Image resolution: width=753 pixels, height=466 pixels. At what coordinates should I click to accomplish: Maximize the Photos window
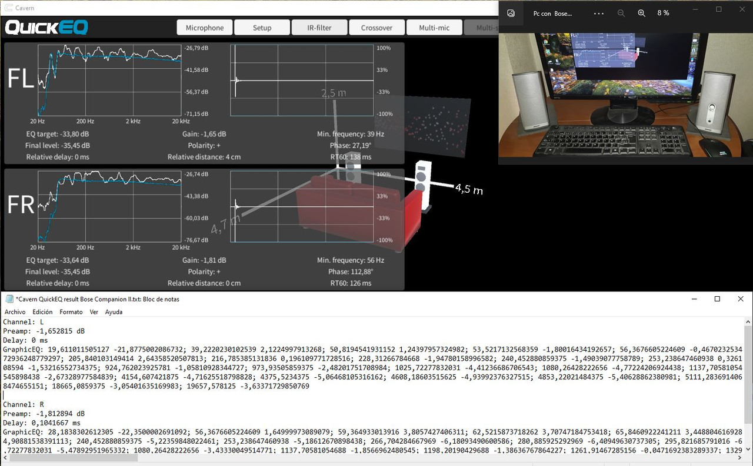click(x=719, y=9)
